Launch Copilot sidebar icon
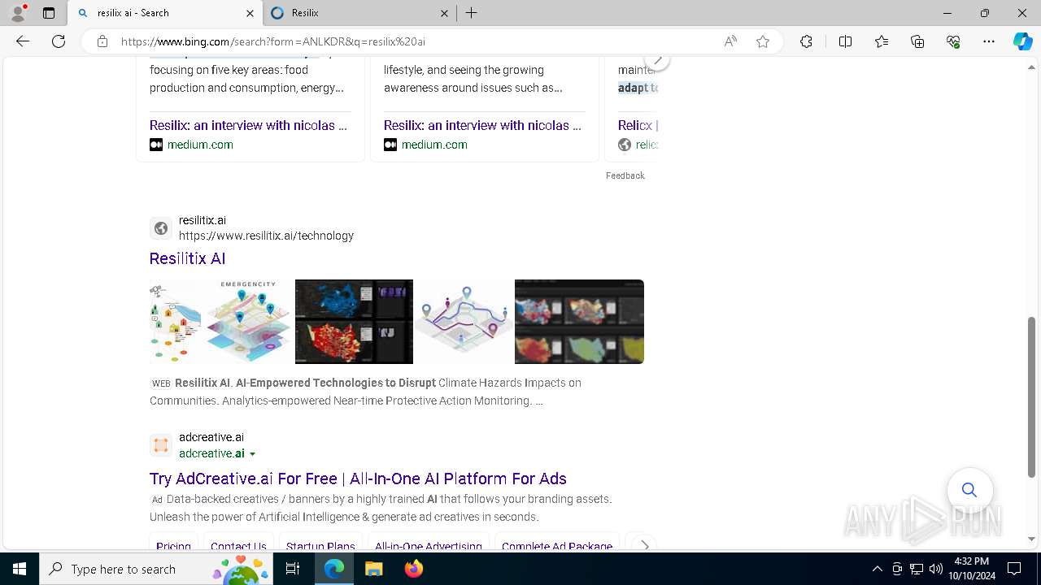The width and height of the screenshot is (1041, 585). [1022, 41]
